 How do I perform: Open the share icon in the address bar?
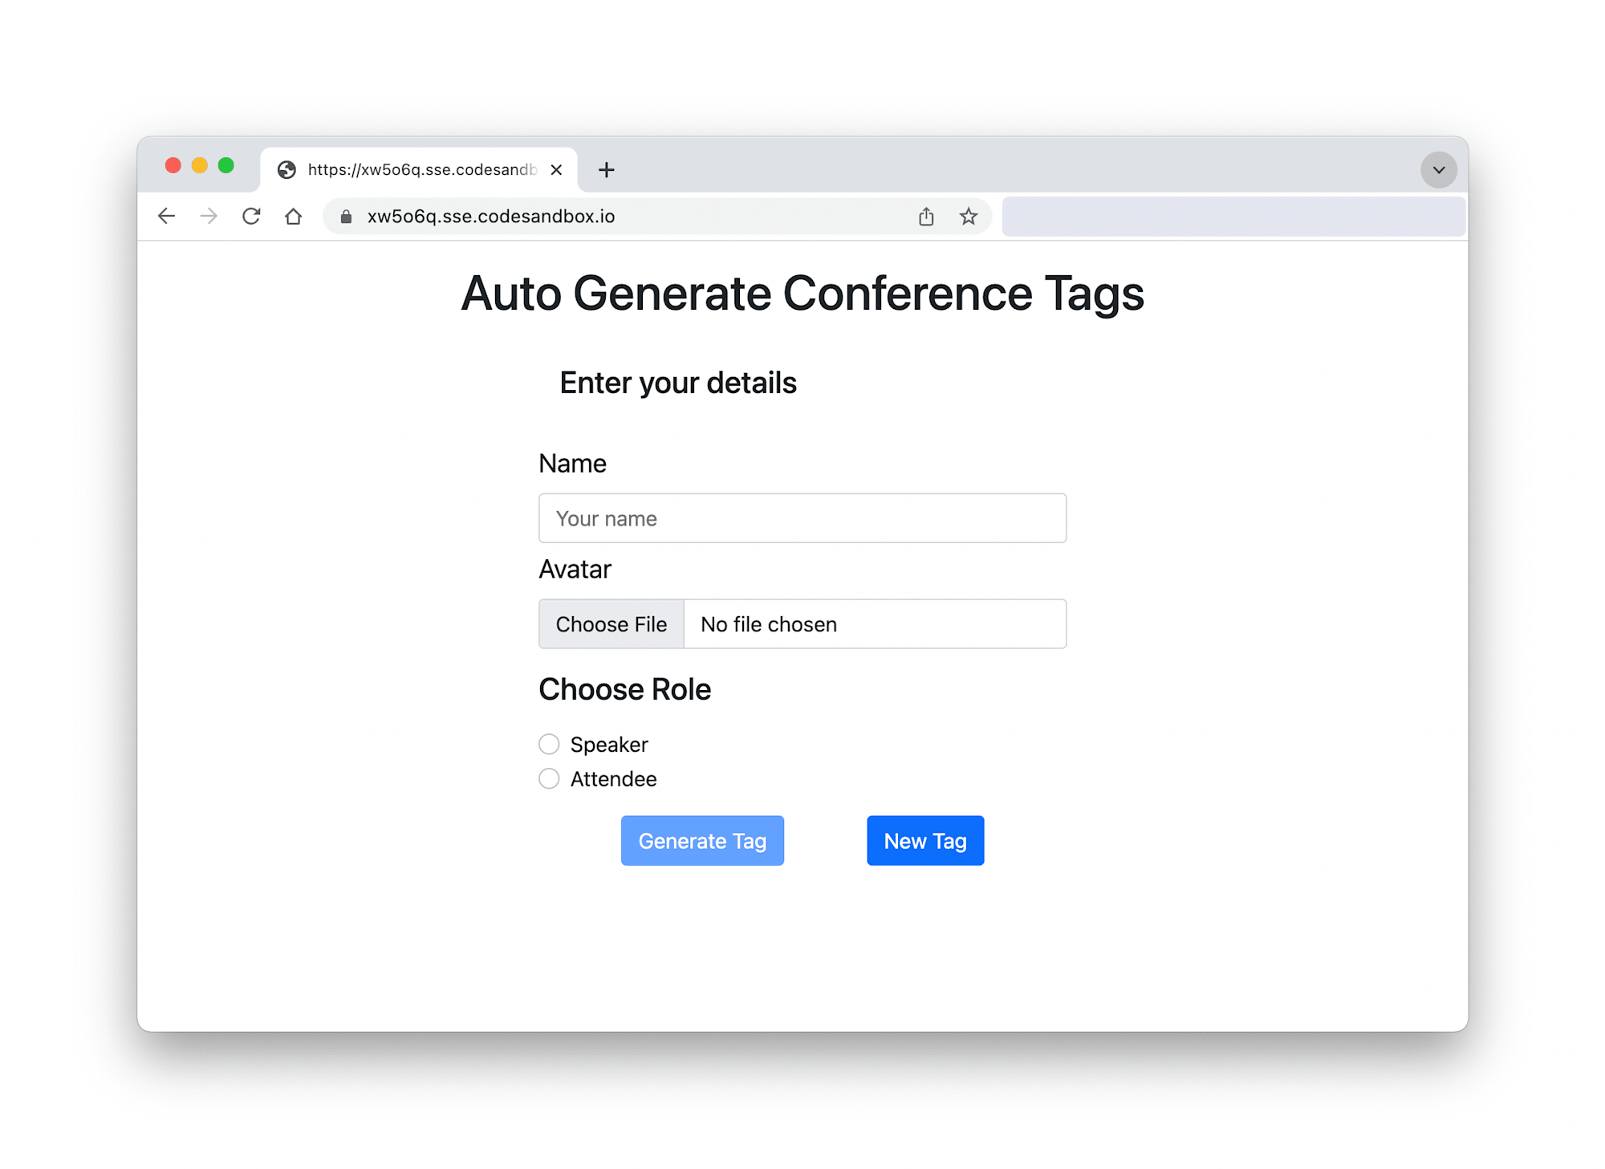click(x=926, y=216)
